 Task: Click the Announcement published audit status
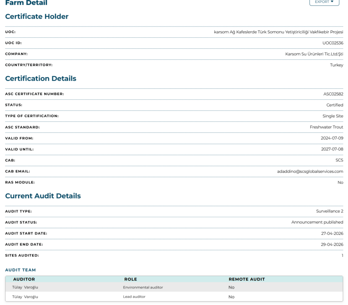[x=317, y=222]
